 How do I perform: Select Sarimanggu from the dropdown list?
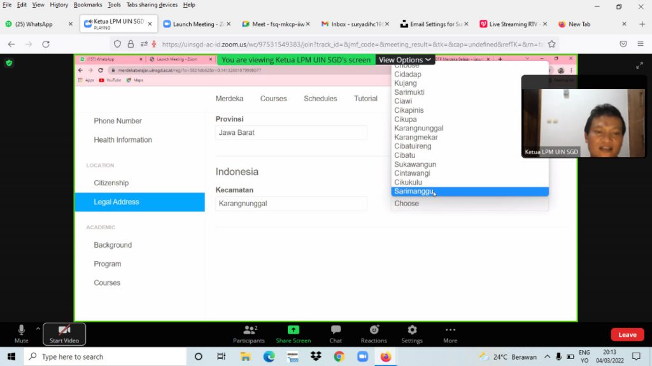414,192
